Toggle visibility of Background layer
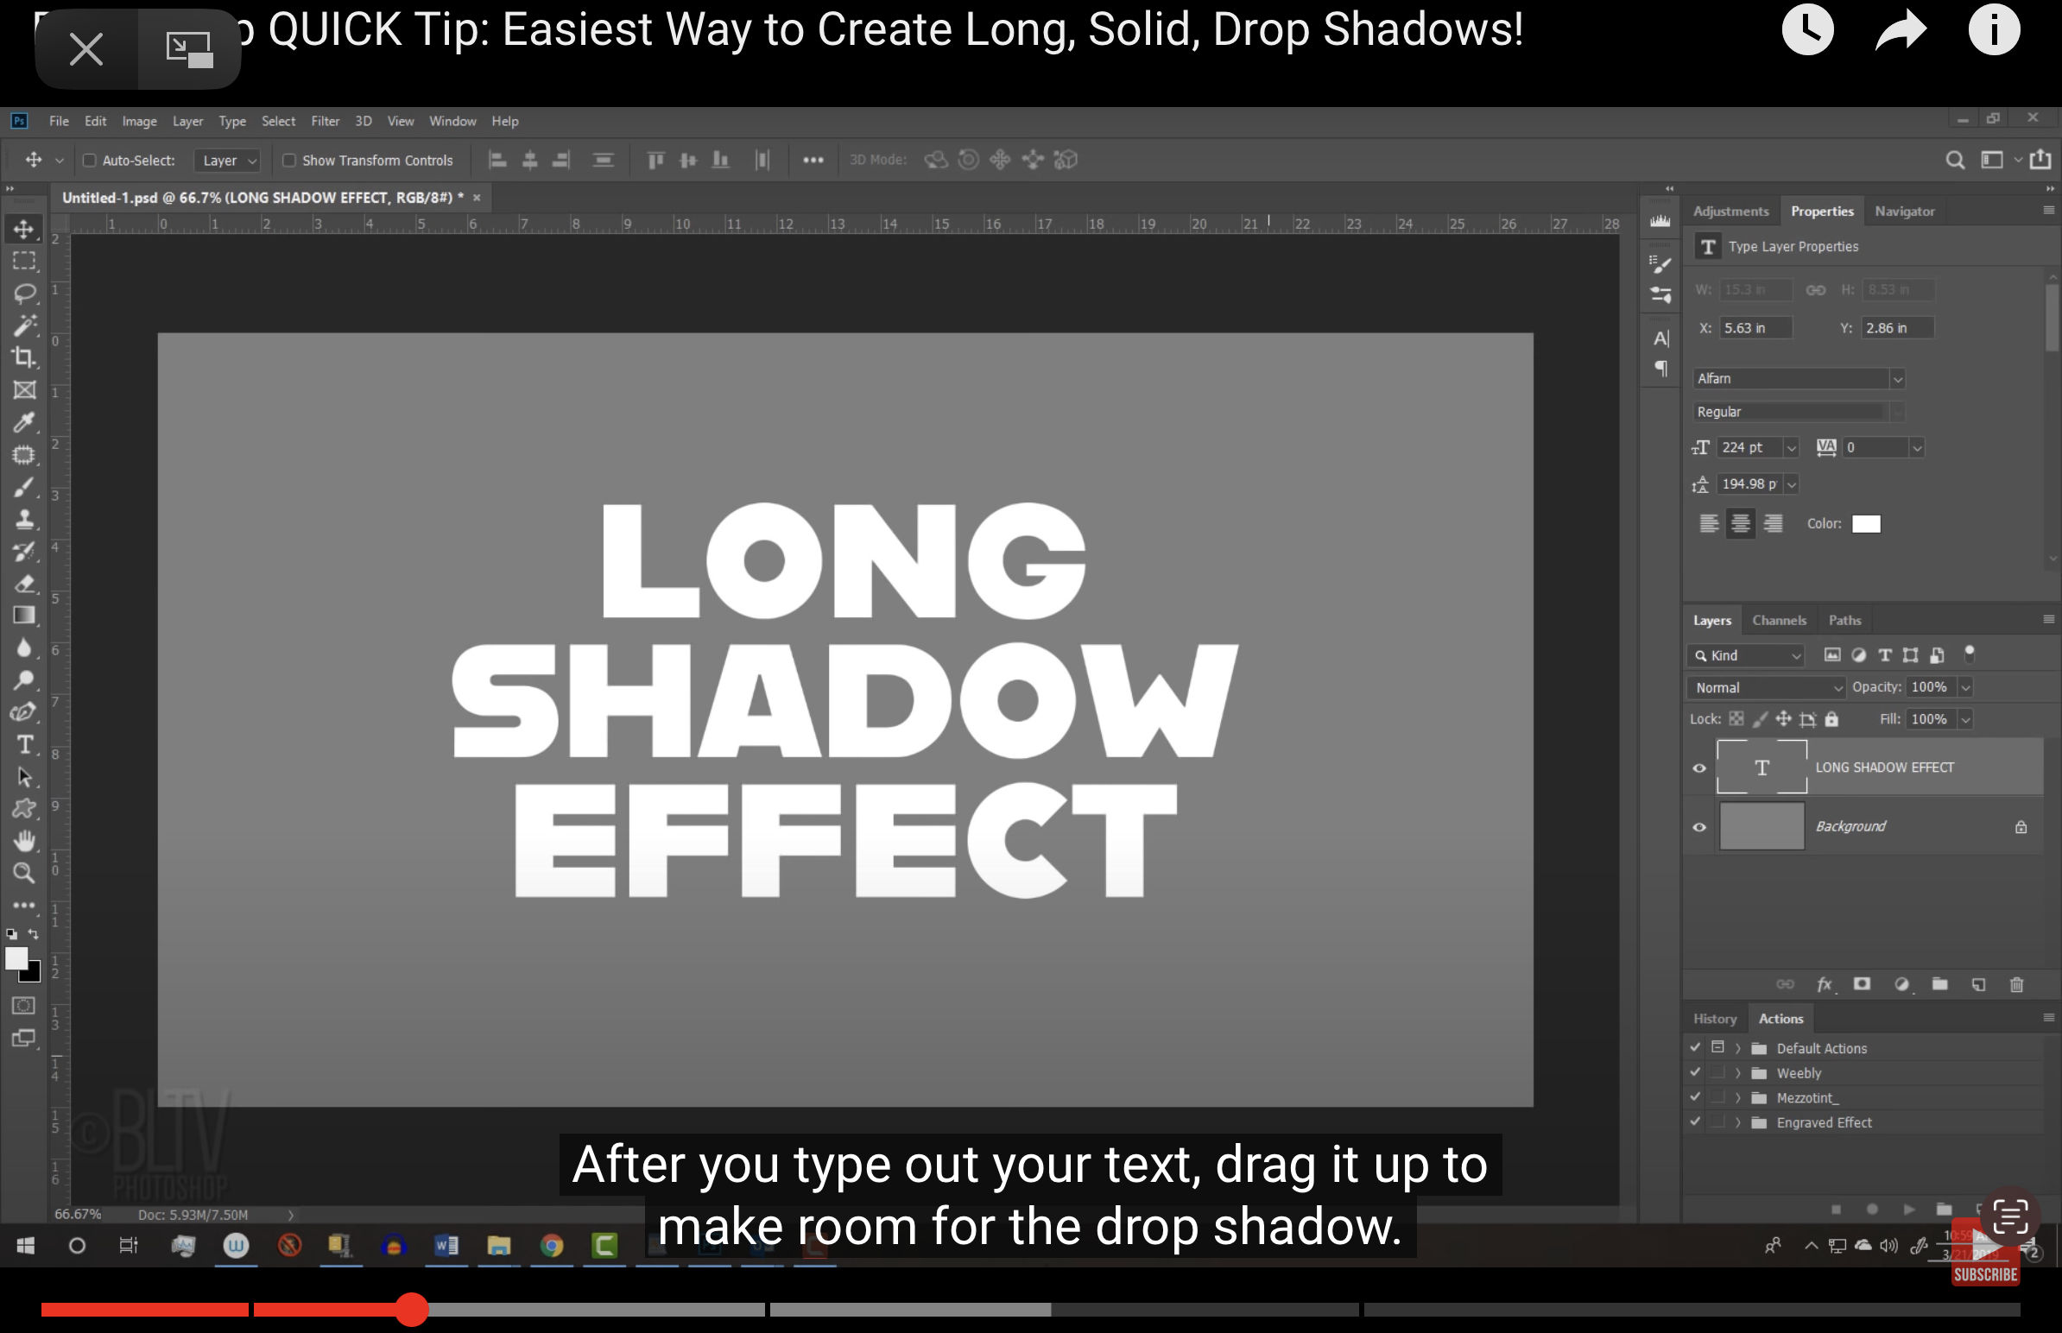 click(x=1700, y=825)
